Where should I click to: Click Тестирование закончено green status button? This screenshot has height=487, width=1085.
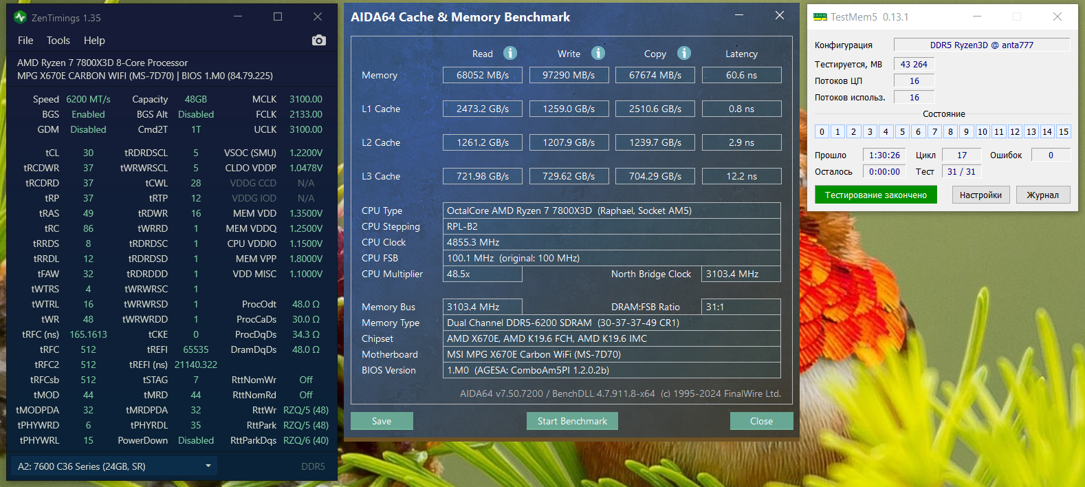876,195
